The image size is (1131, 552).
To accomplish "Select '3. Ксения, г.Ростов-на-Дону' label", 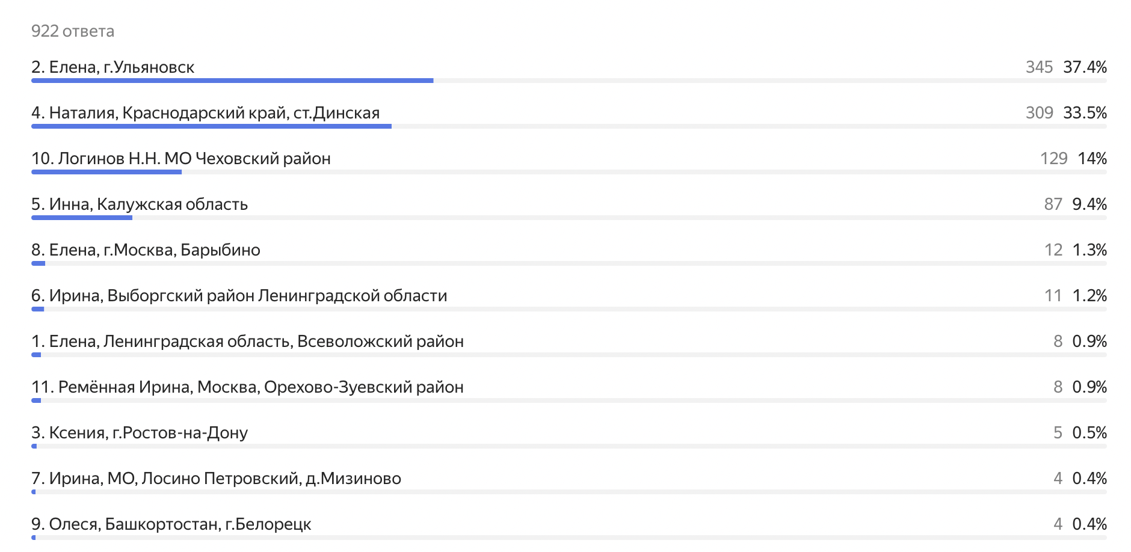I will point(140,433).
